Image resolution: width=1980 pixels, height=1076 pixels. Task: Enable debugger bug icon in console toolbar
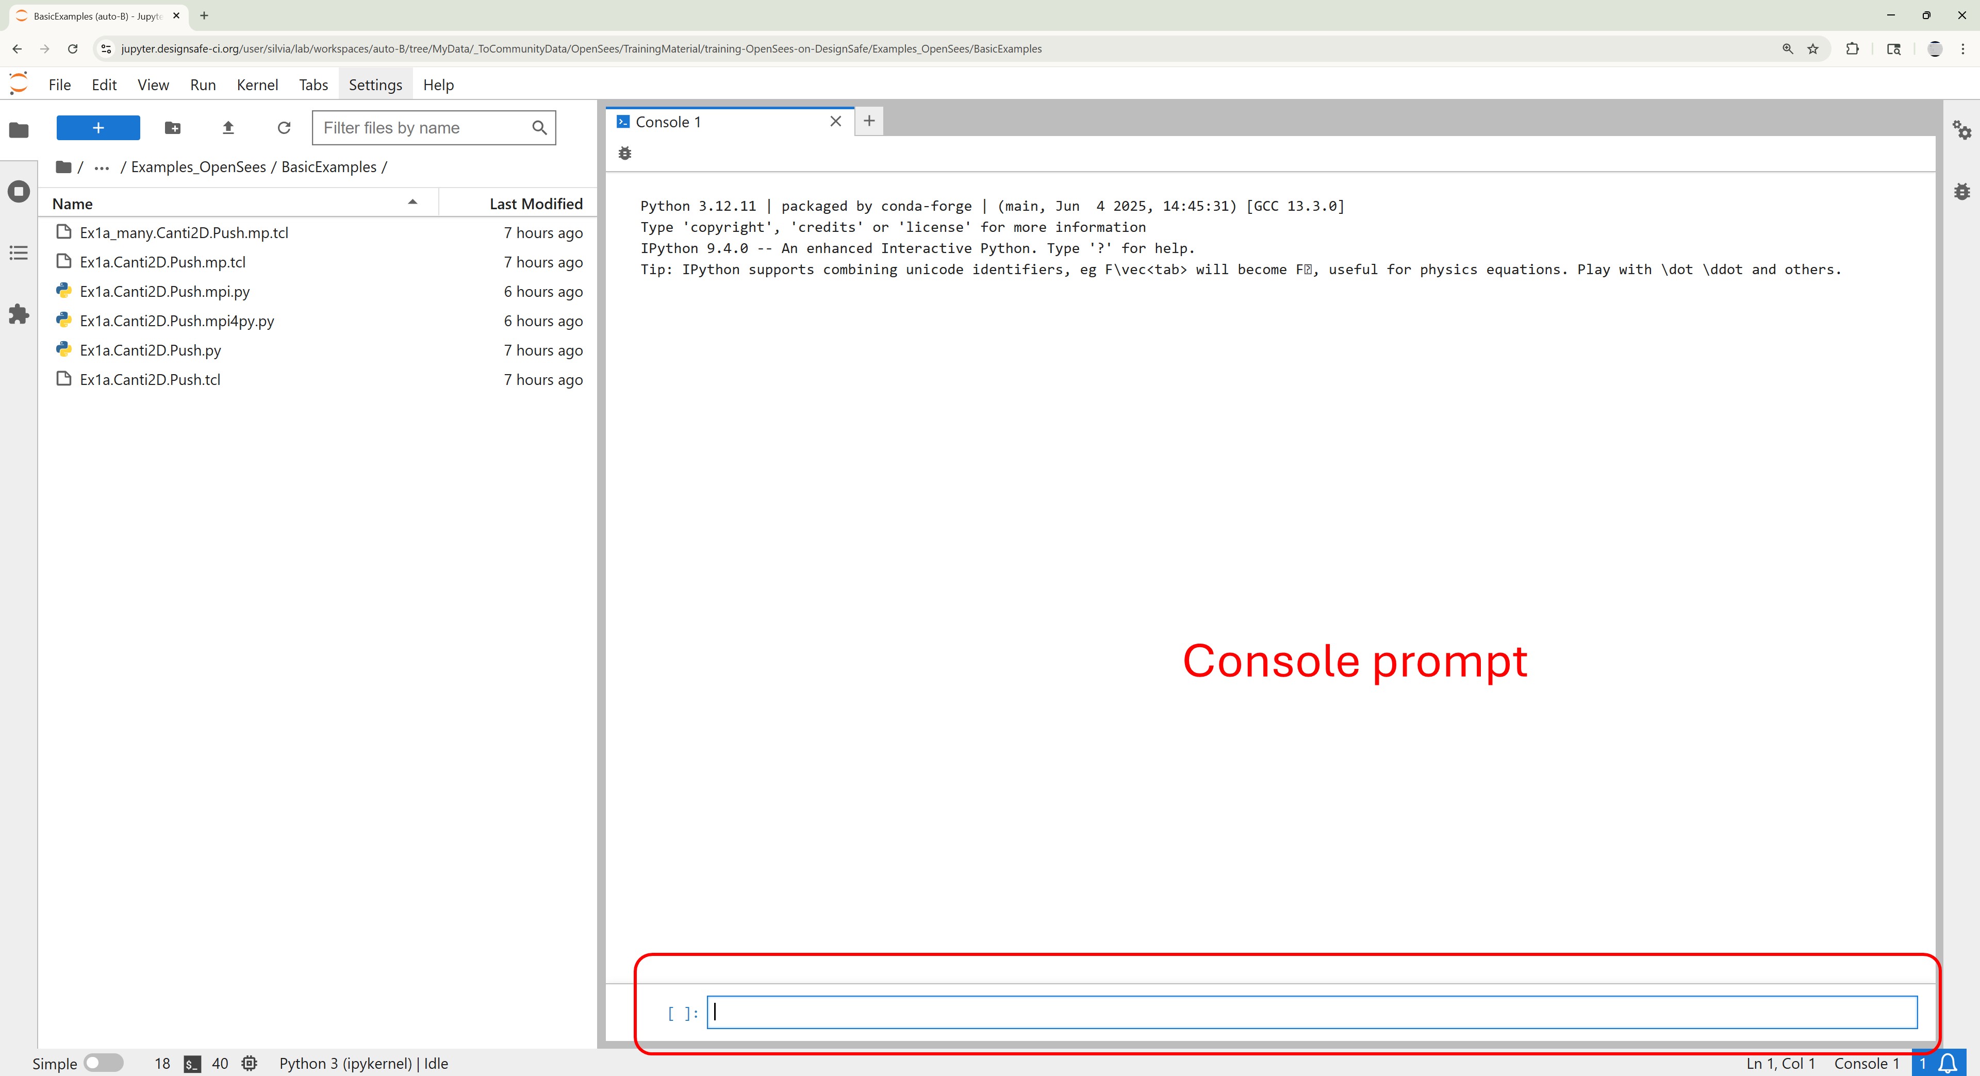625,154
